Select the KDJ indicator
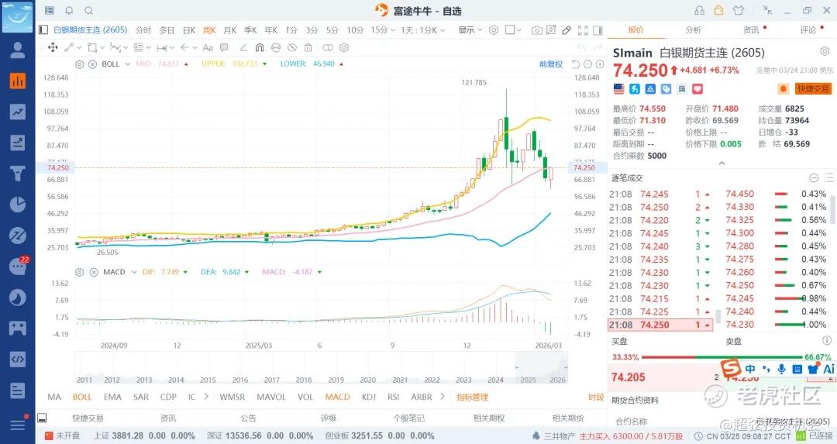837x444 pixels. 368,397
